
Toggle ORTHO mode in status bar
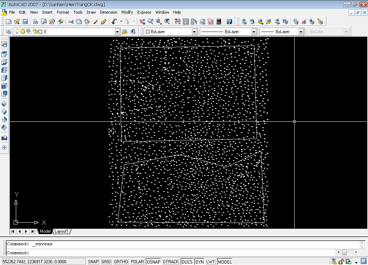[x=121, y=262]
